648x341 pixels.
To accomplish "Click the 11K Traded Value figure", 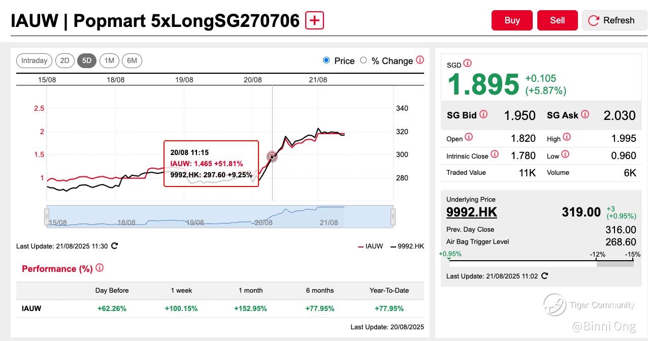I will click(x=527, y=173).
